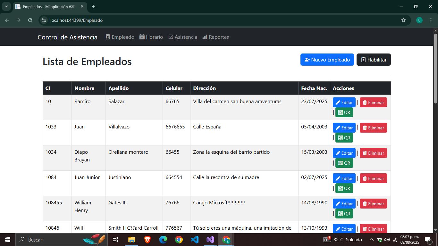438x246 pixels.
Task: Open the Reportes nav section
Action: pos(216,37)
